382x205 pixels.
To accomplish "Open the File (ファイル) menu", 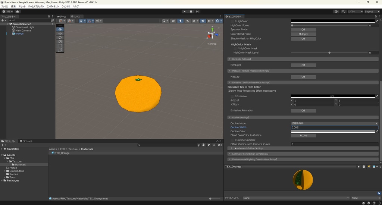I will pos(4,7).
